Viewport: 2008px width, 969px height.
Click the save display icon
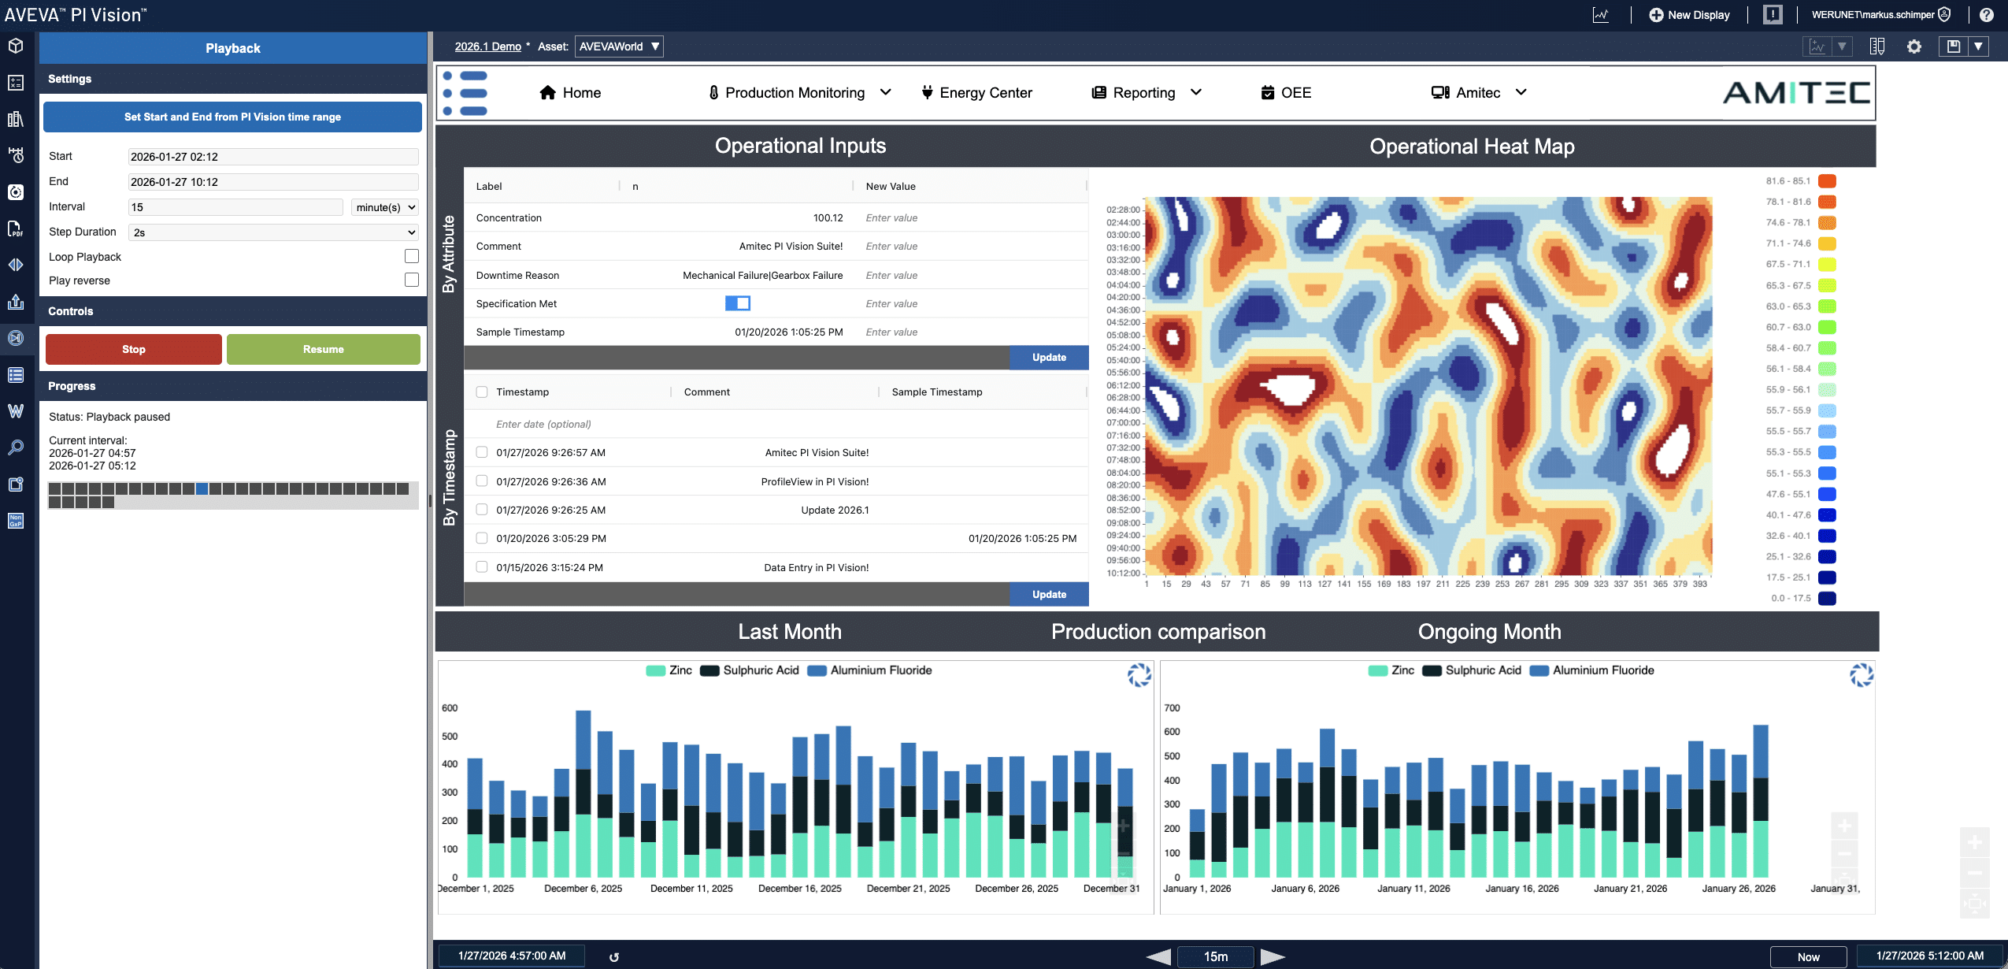[1954, 46]
